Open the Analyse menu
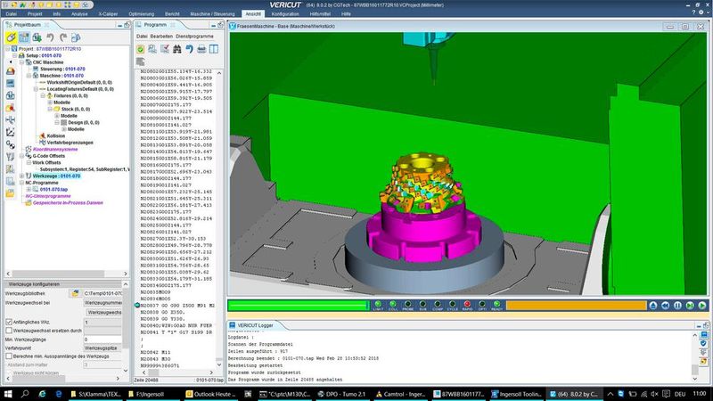Screen dimensions: 713x401 [79, 14]
